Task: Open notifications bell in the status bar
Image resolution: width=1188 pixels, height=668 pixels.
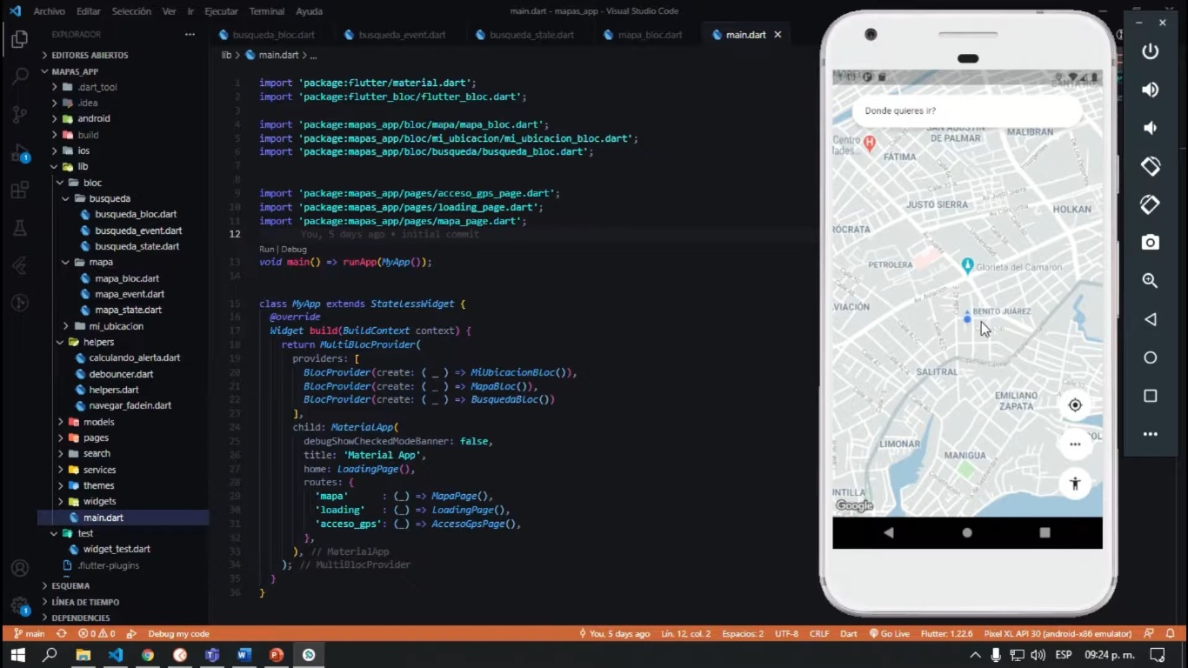Action: [x=1171, y=633]
